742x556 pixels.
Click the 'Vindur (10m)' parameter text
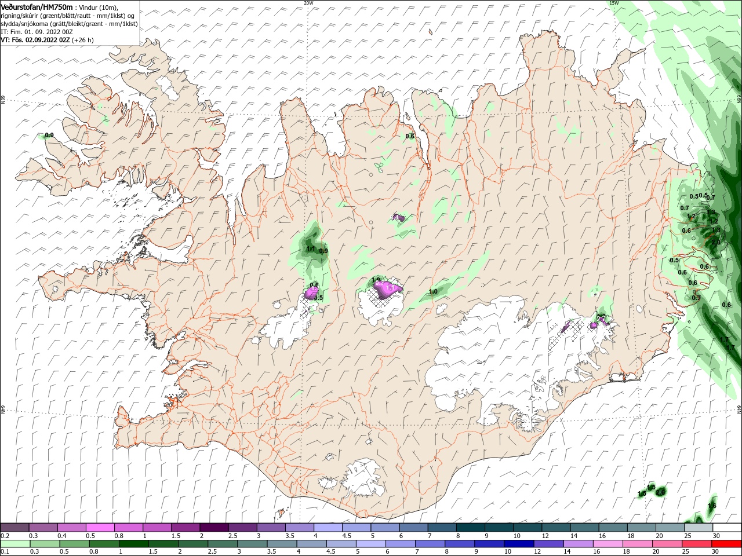[x=98, y=7]
